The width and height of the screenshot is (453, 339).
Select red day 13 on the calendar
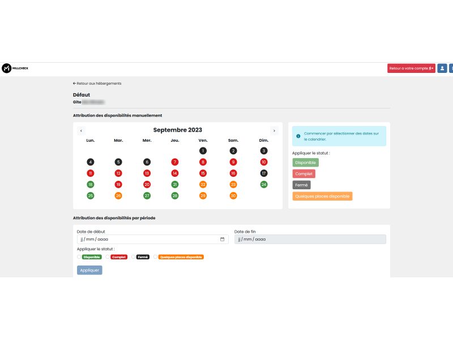point(147,173)
